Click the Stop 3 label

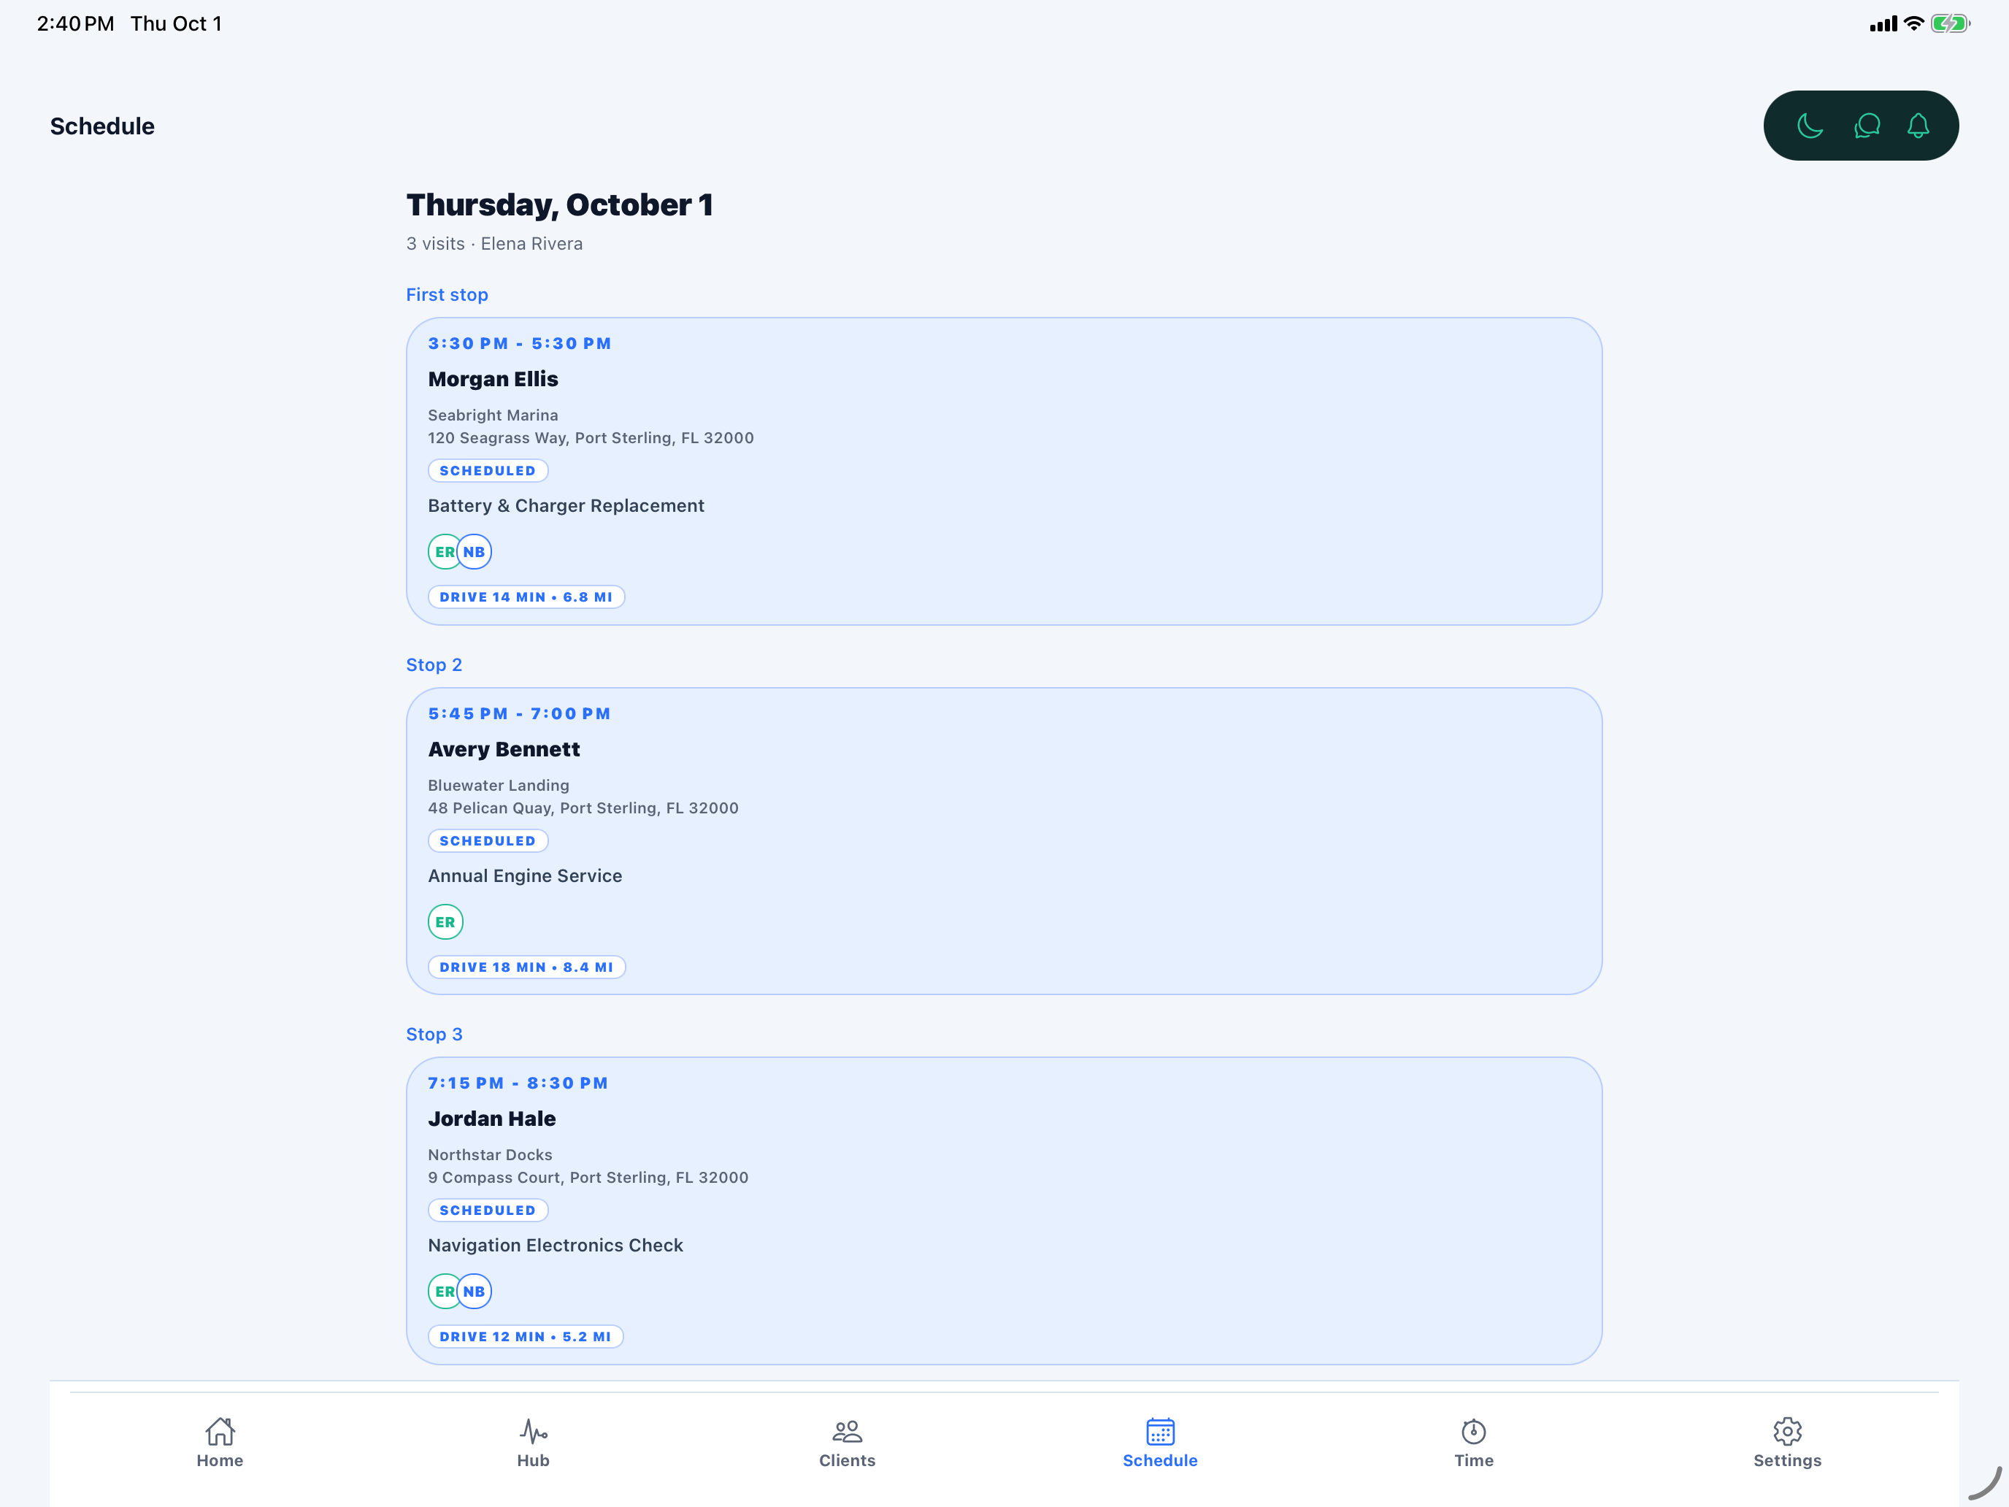tap(434, 1034)
